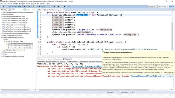Select the JavaProsAndConsInterviewQuestion project

pos(15,25)
